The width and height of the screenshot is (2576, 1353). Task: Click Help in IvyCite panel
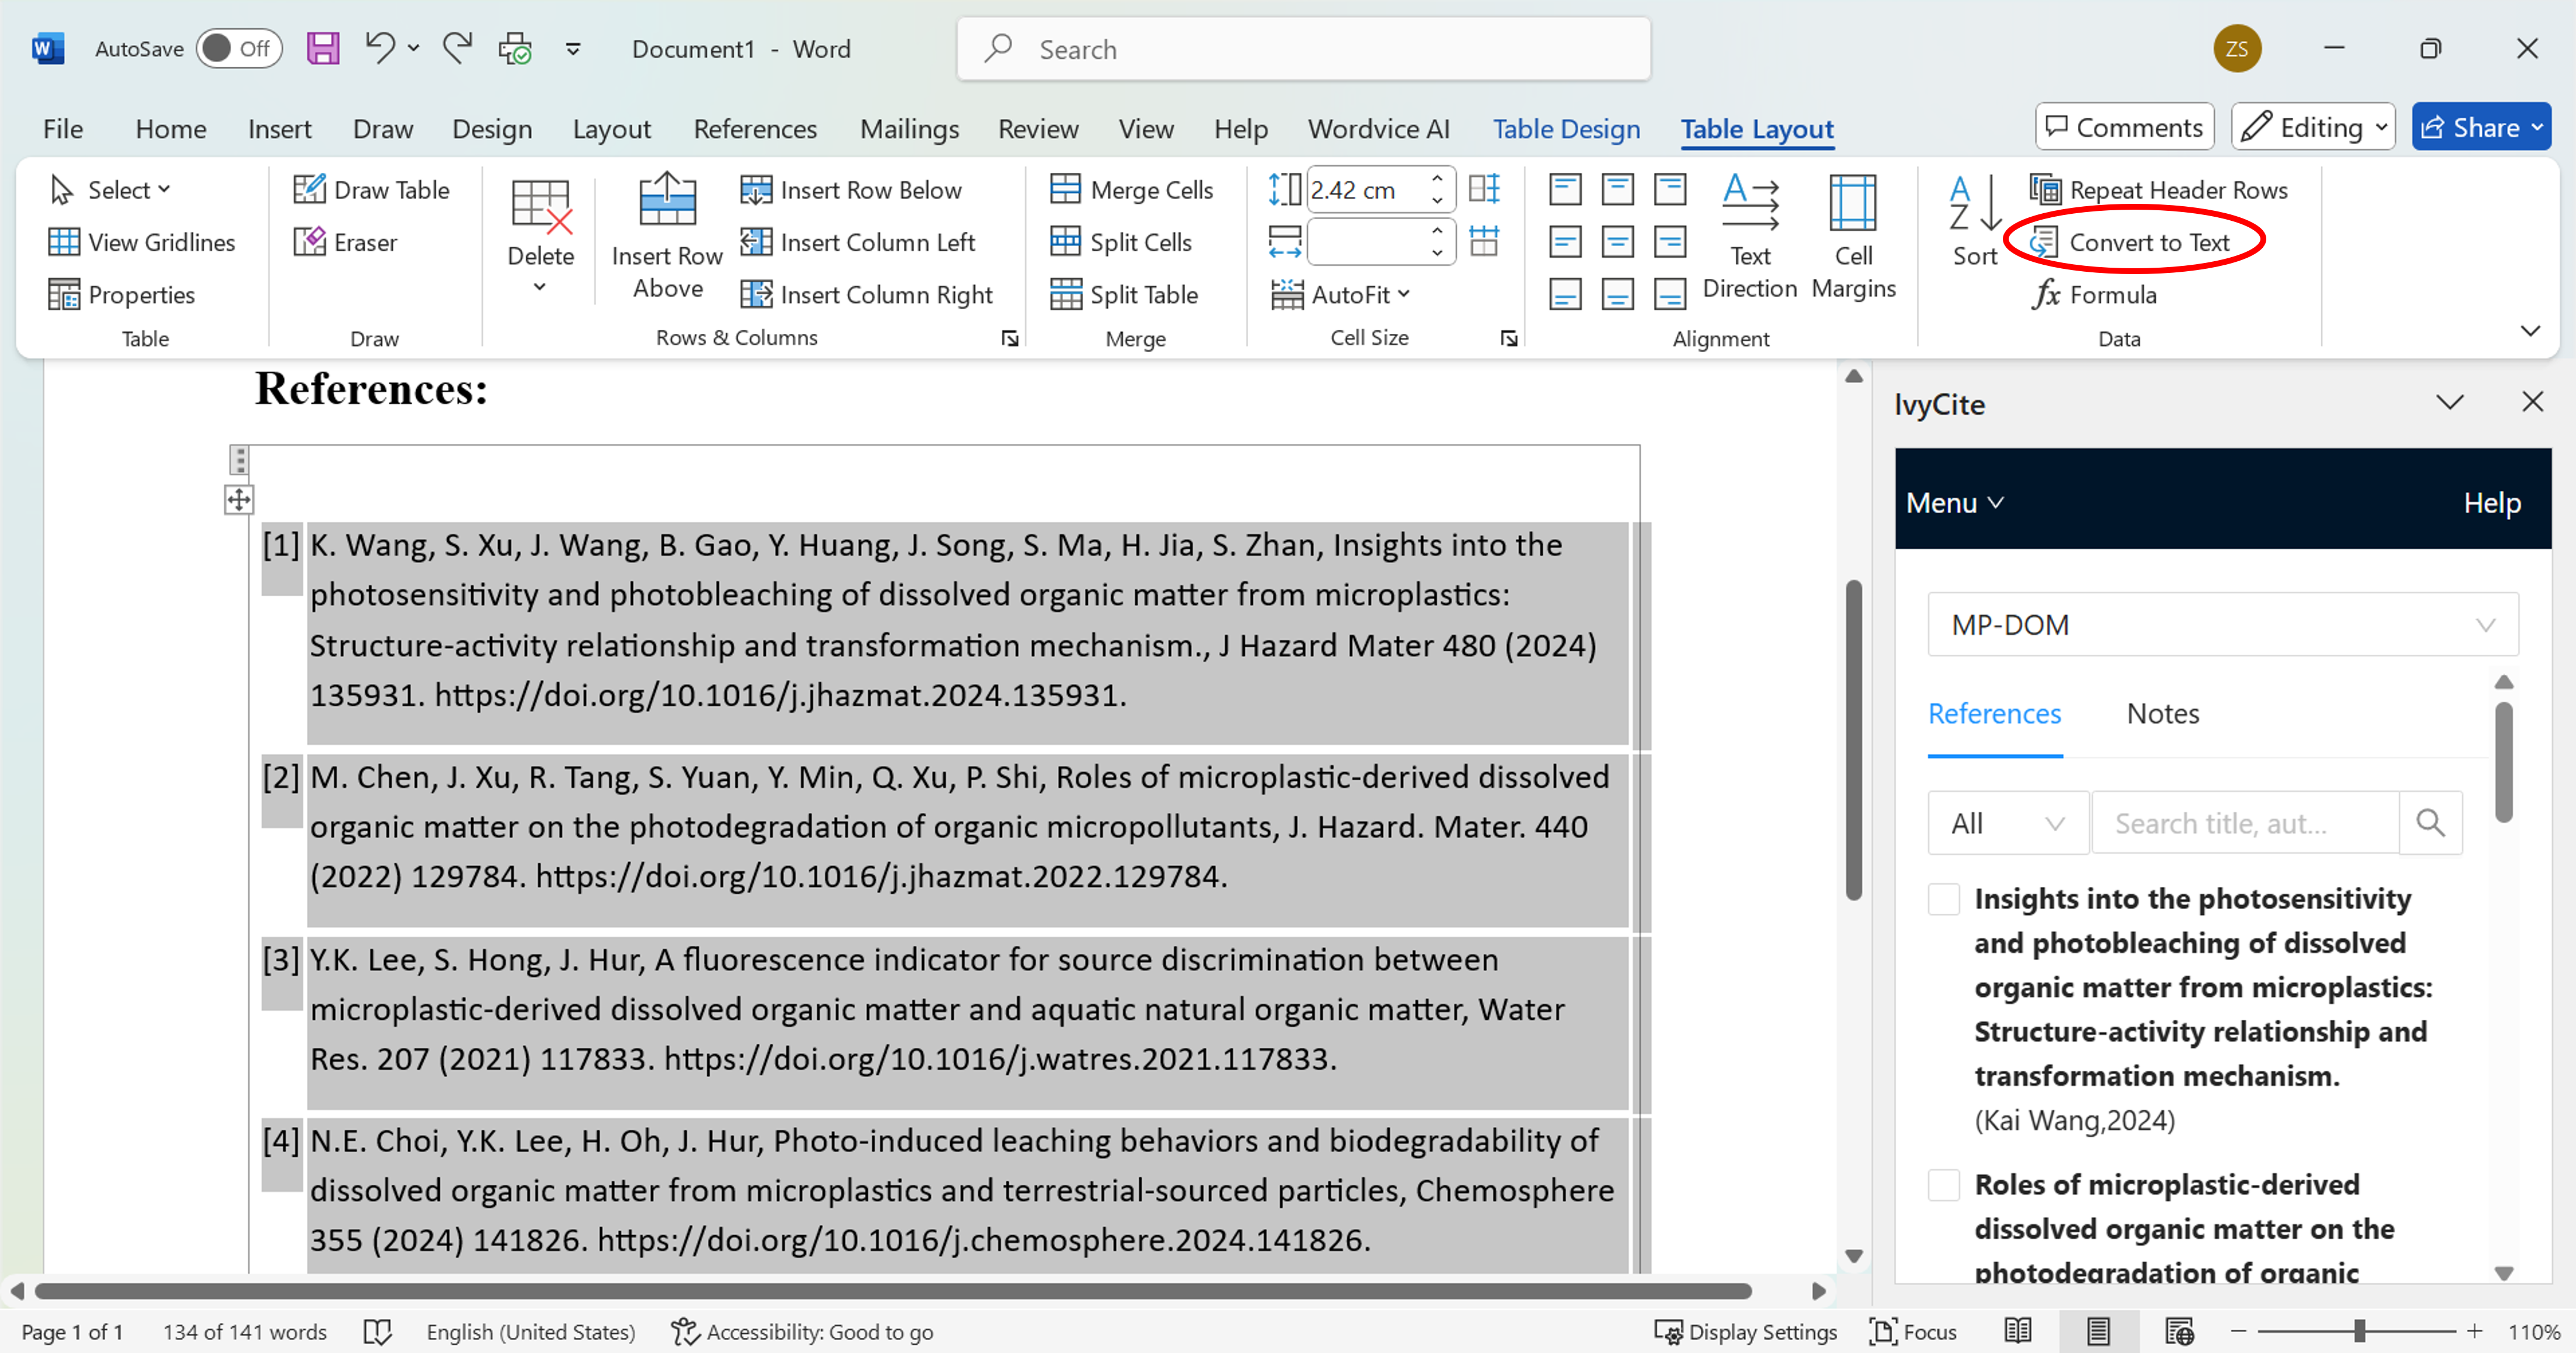[2491, 503]
